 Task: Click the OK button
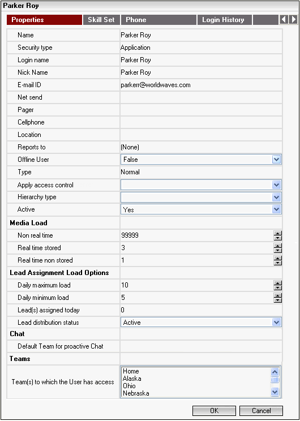coord(214,410)
